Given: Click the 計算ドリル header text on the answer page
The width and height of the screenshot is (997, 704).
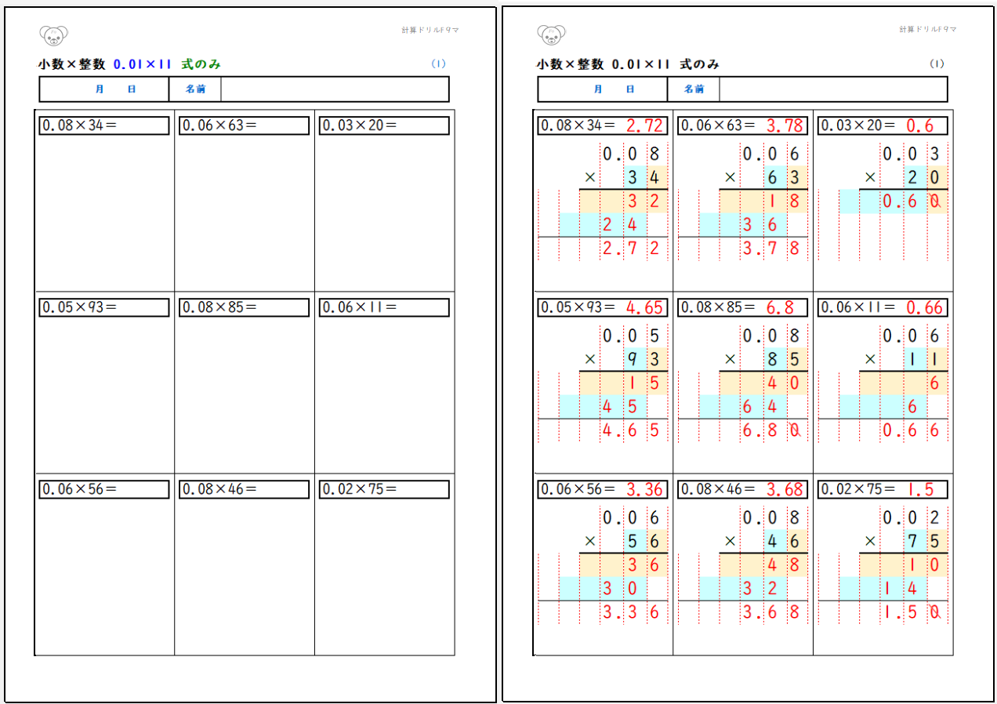Looking at the screenshot, I should (927, 29).
